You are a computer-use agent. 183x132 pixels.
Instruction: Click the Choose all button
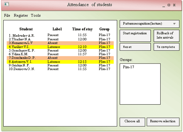point(132,122)
